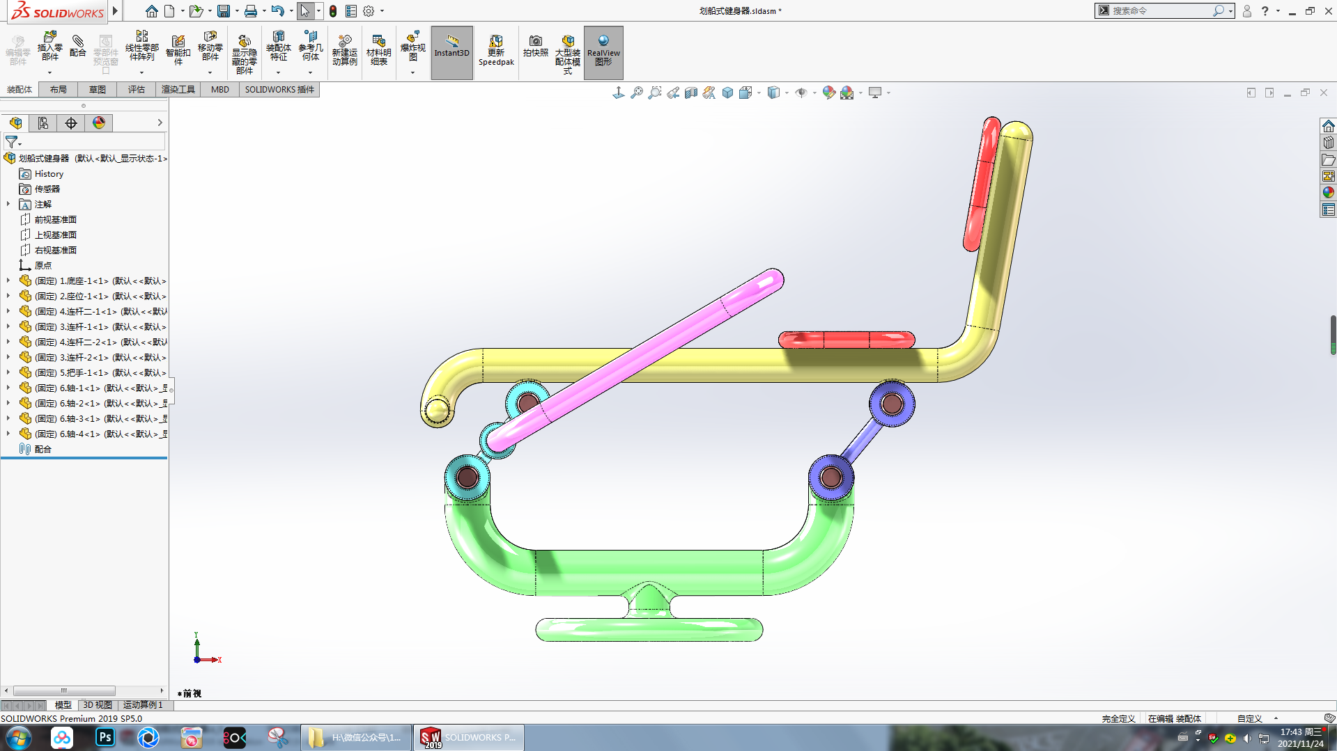Open Bill of Materials (材料明细表)
The width and height of the screenshot is (1337, 751).
379,50
